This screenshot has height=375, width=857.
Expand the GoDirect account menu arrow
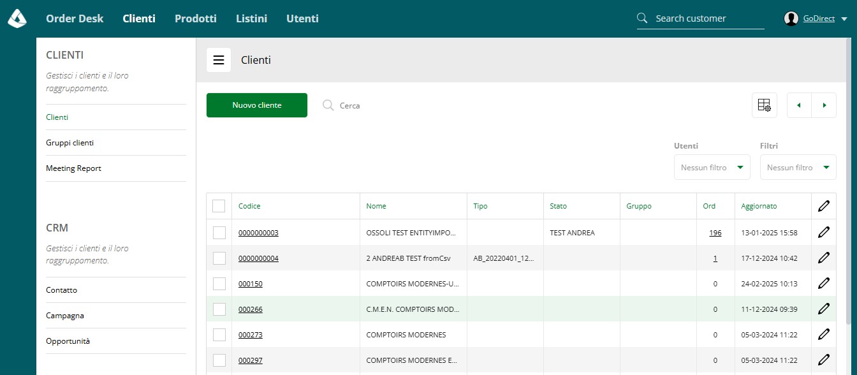[x=844, y=19]
